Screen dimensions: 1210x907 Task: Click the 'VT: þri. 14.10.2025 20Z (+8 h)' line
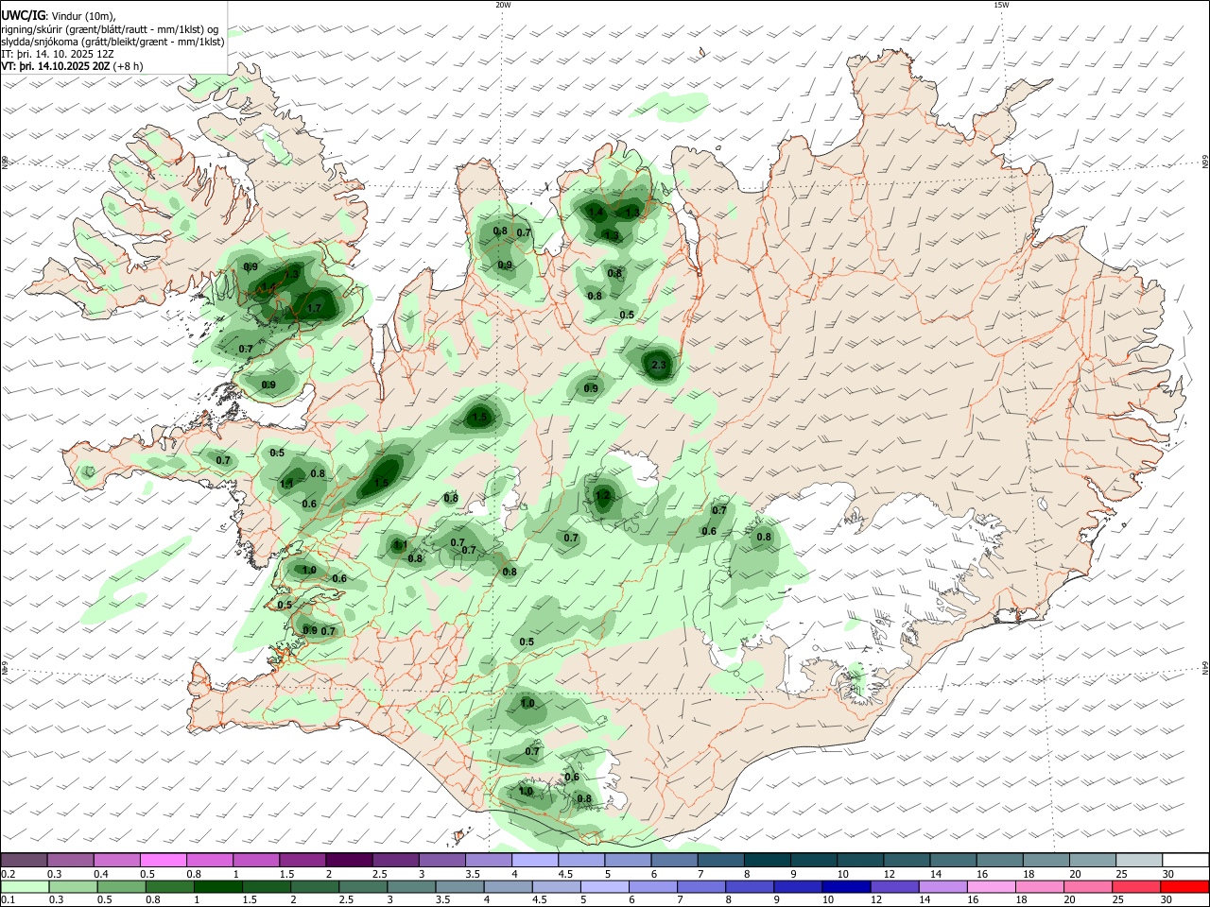pyautogui.click(x=72, y=66)
